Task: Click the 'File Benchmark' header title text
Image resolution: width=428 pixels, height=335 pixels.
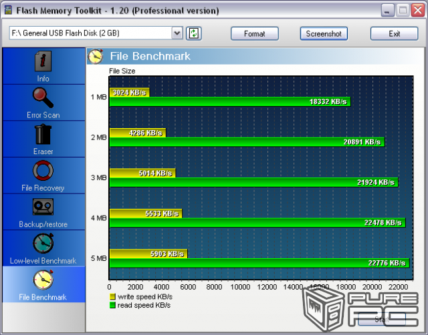Action: (x=150, y=56)
